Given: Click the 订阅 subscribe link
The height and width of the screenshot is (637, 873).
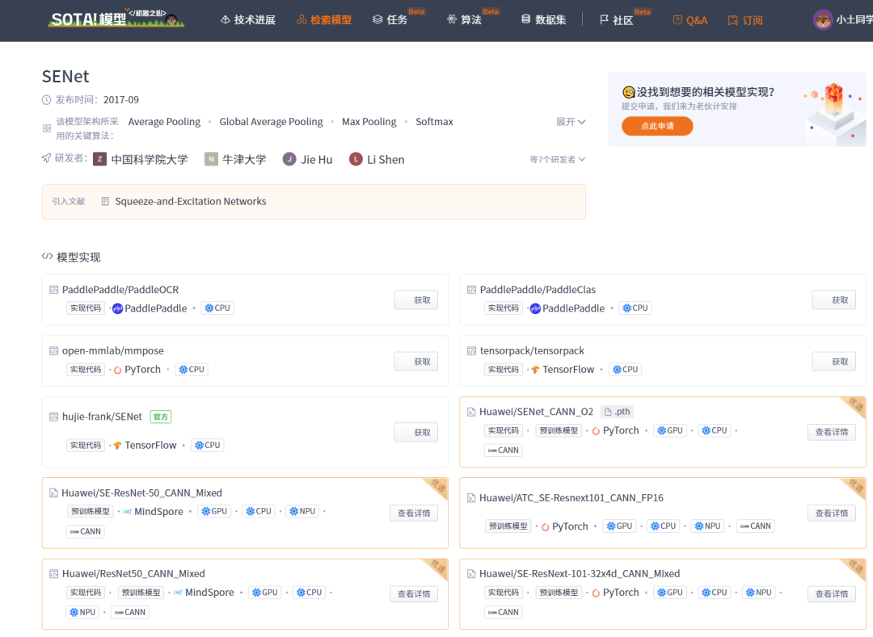Looking at the screenshot, I should click(745, 20).
